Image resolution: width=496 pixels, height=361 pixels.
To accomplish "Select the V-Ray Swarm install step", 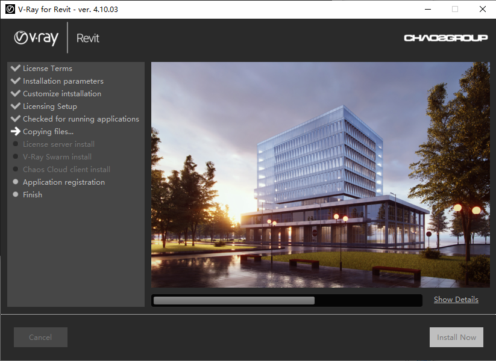I will 57,157.
